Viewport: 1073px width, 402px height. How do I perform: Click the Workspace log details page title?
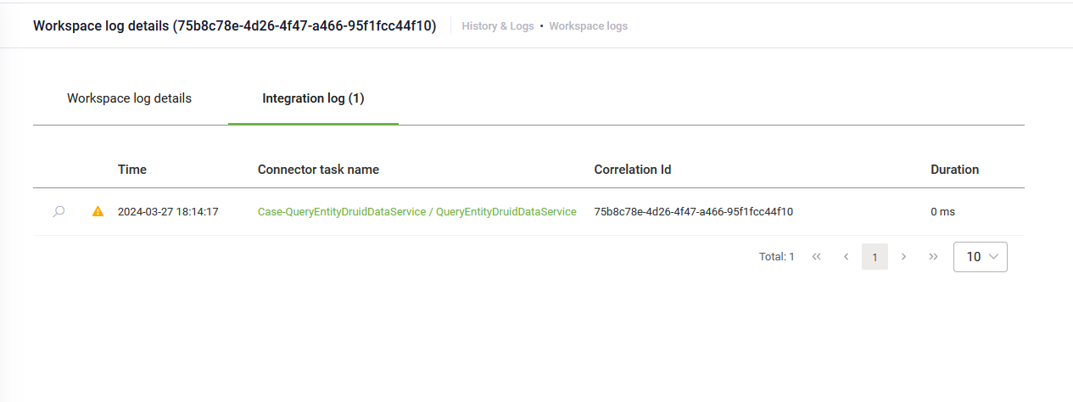tap(235, 26)
